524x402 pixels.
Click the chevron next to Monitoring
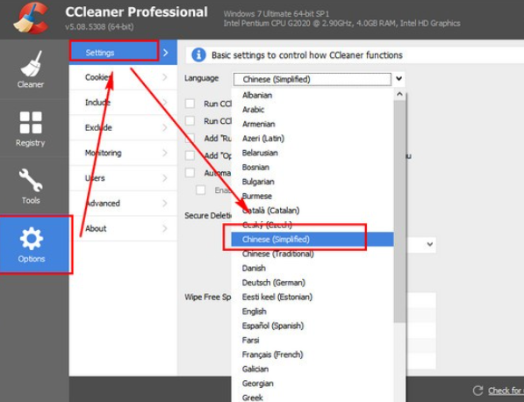click(x=165, y=153)
